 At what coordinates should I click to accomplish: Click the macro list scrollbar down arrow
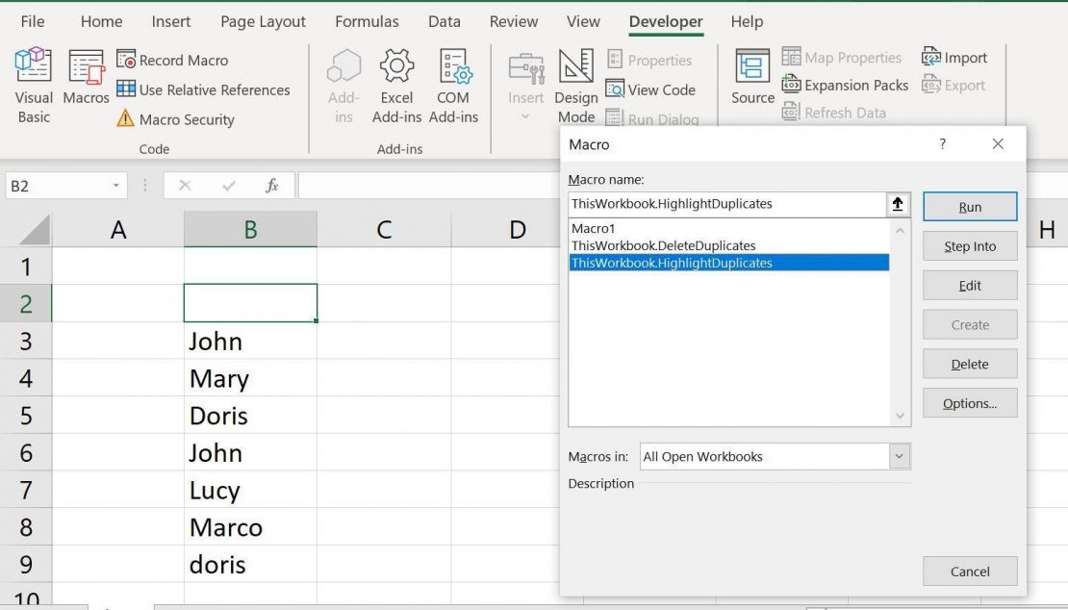(901, 417)
